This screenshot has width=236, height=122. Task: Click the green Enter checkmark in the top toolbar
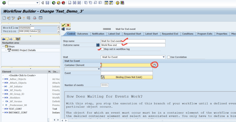click(4, 3)
